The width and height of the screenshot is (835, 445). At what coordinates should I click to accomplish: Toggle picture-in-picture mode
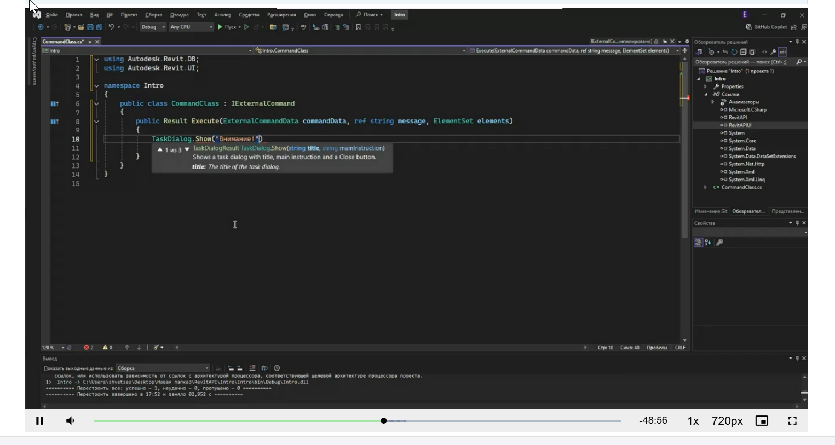[x=762, y=421]
